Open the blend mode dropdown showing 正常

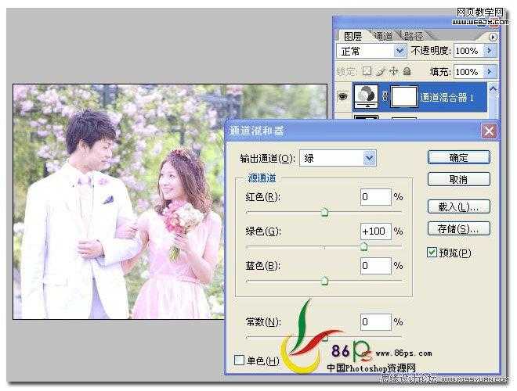[x=371, y=51]
